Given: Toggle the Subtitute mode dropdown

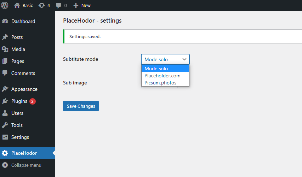Looking at the screenshot, I should (x=165, y=59).
